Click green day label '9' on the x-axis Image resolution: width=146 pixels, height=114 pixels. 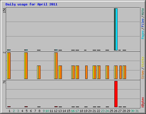coord(44,111)
